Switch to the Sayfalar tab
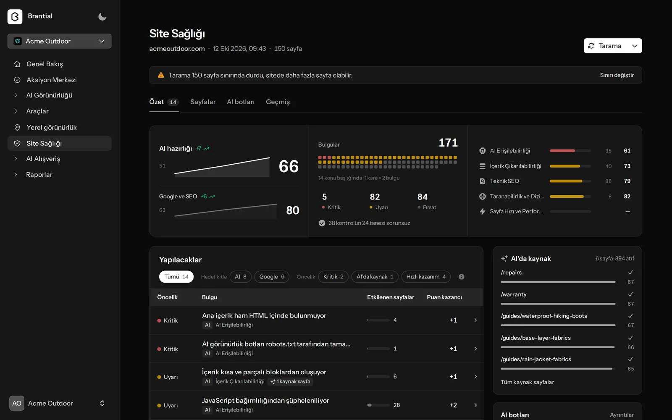Screen dimensions: 672x420 (x=203, y=102)
